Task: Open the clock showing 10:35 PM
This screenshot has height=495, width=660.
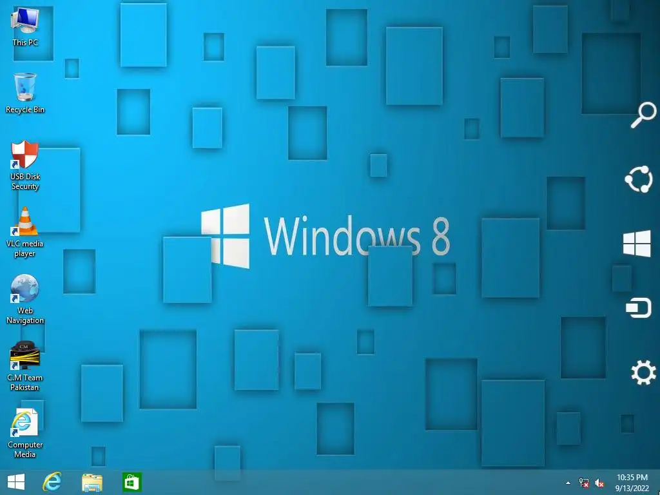Action: pyautogui.click(x=632, y=483)
